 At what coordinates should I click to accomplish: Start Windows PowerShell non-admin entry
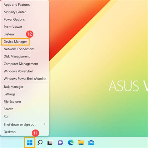click(25, 71)
